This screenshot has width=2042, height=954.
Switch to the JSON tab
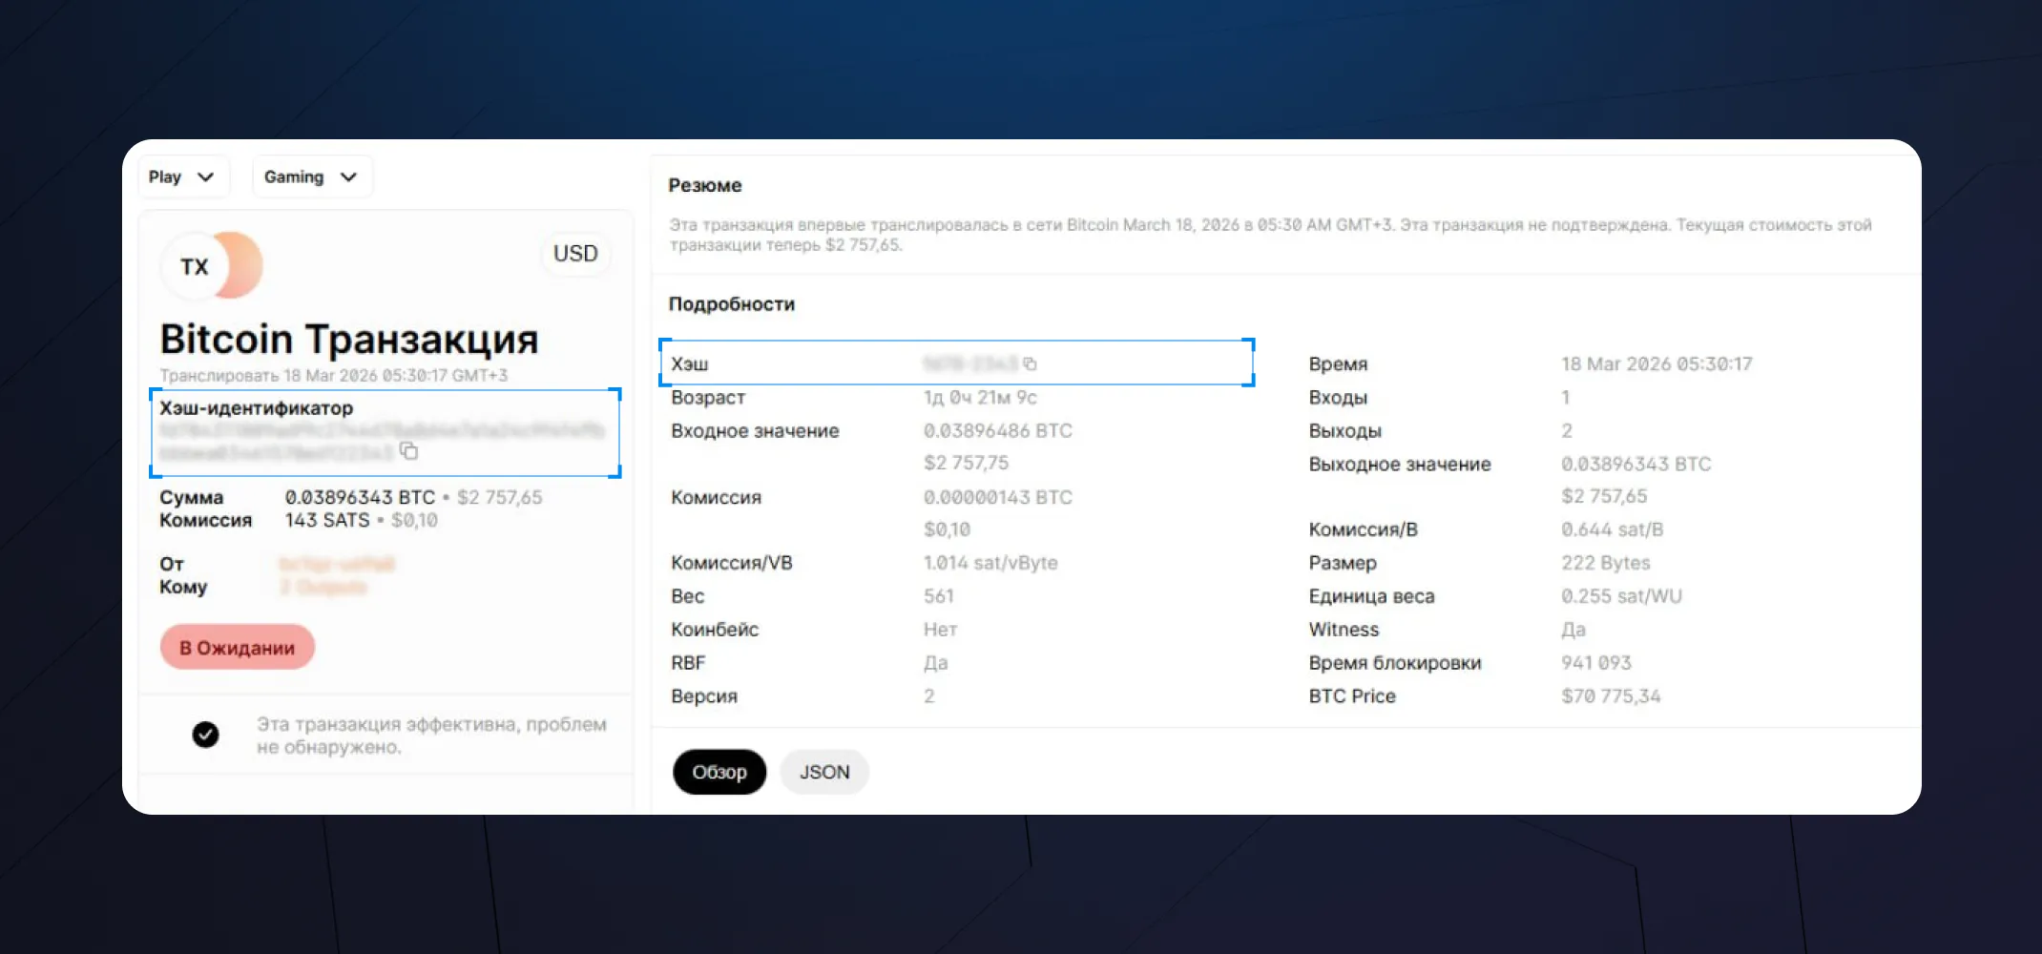click(823, 772)
